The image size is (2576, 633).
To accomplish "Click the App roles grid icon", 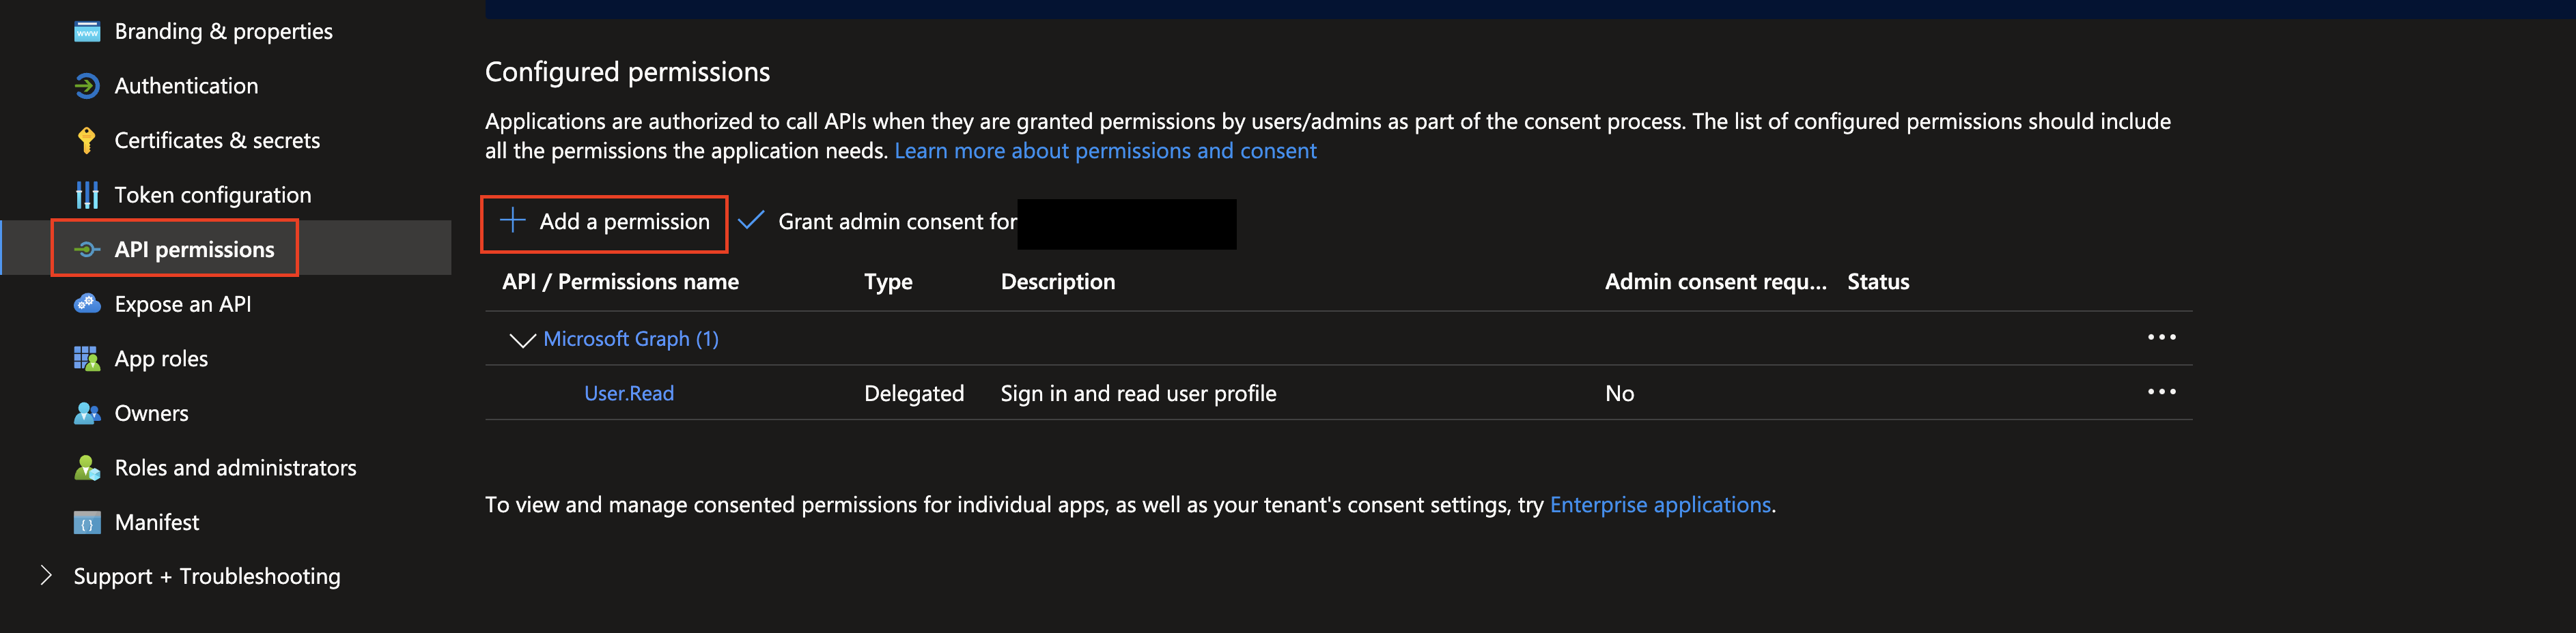I will [87, 358].
